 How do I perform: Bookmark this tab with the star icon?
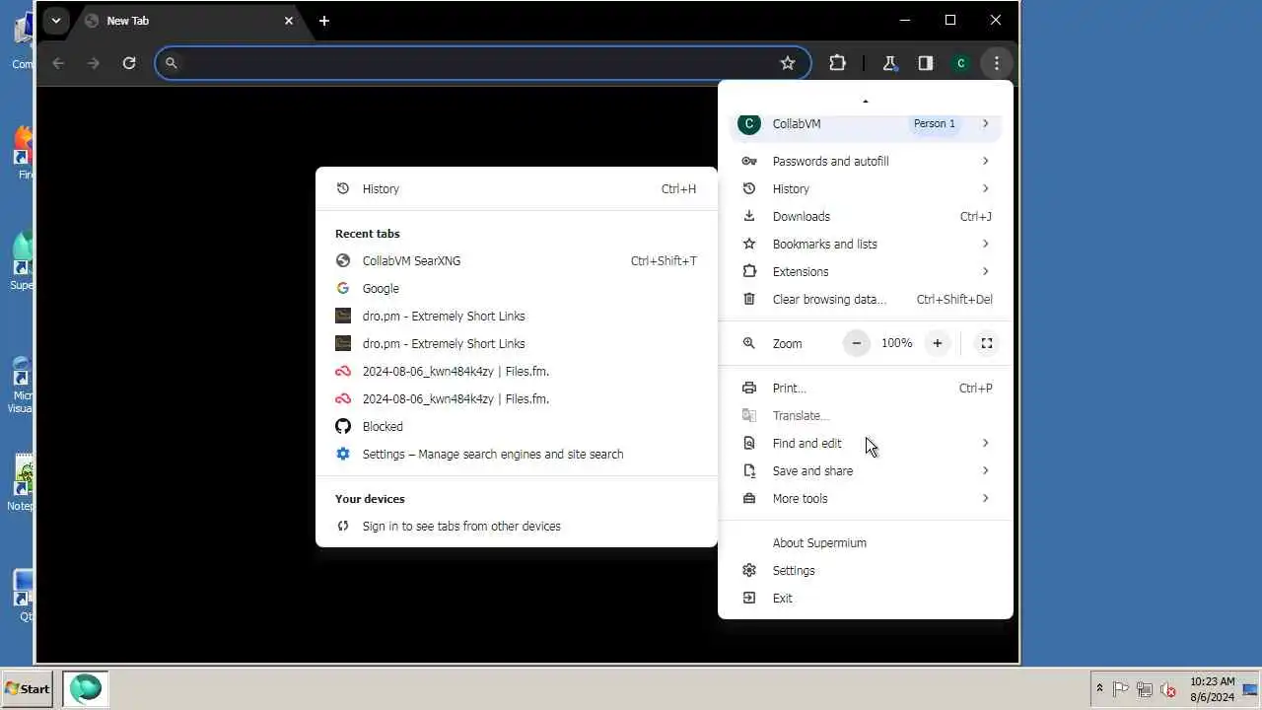788,63
